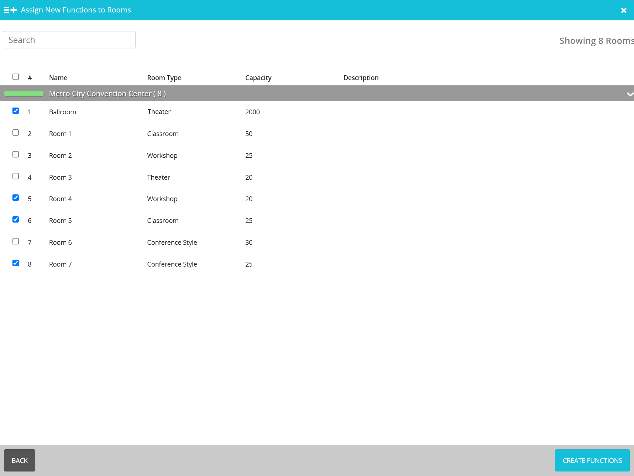The image size is (634, 476).
Task: Click the CREATE FUNCTIONS button
Action: (x=592, y=460)
